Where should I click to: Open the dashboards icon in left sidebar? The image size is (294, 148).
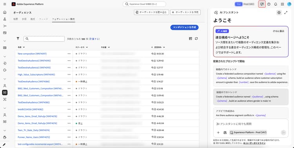click(5, 33)
